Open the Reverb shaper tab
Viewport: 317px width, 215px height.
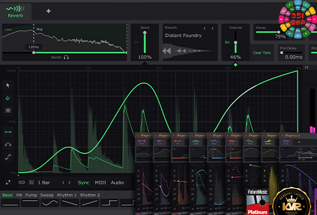[15, 12]
